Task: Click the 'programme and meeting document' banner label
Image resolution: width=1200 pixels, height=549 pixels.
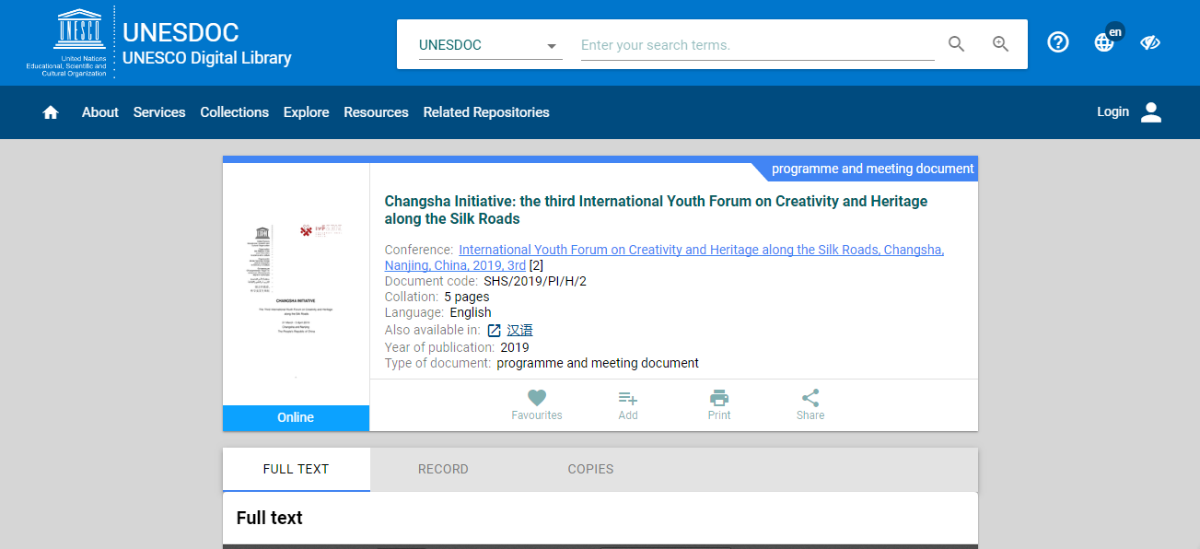Action: pos(872,169)
